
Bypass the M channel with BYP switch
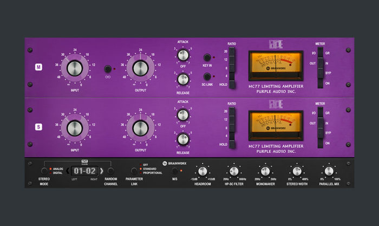(321, 73)
